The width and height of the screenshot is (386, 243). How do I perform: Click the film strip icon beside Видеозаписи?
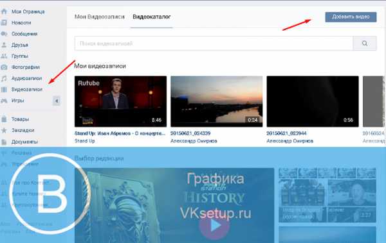[x=4, y=89]
